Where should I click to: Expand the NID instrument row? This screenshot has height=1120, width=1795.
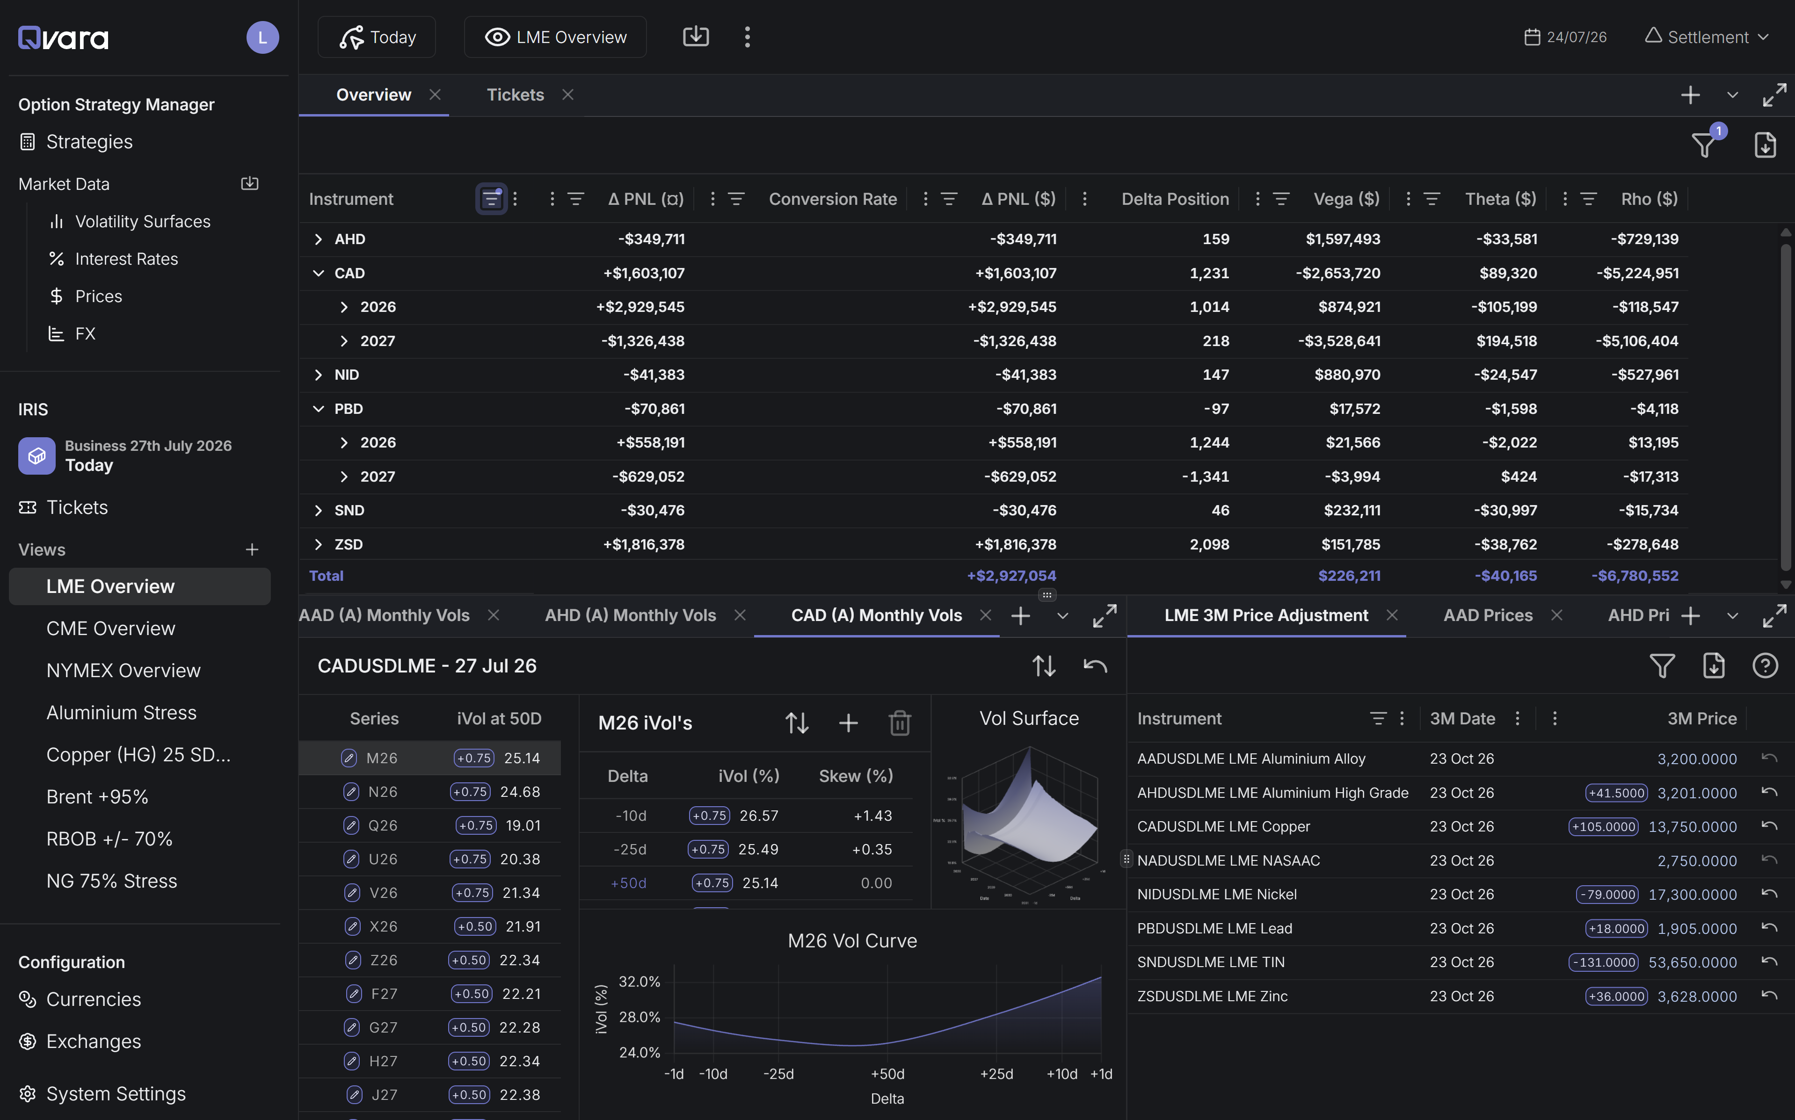[x=318, y=375]
